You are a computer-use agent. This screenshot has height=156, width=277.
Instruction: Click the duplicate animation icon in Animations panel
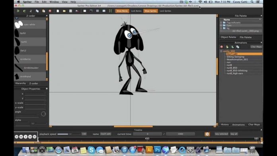tap(238, 47)
